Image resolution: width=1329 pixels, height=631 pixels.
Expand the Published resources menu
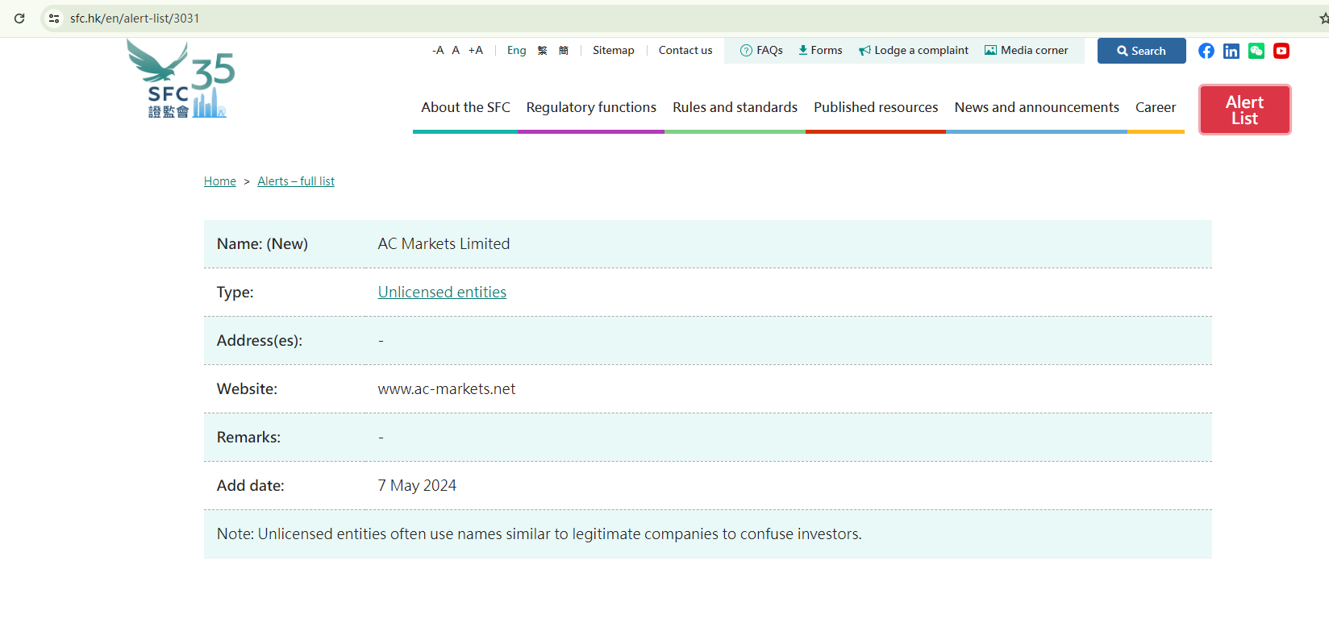[876, 107]
